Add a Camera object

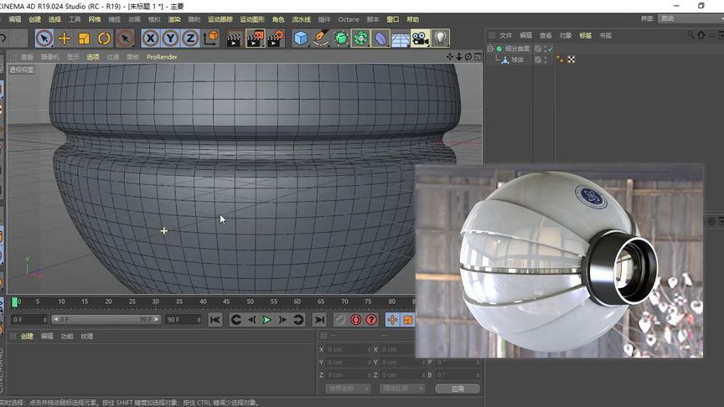pos(420,38)
